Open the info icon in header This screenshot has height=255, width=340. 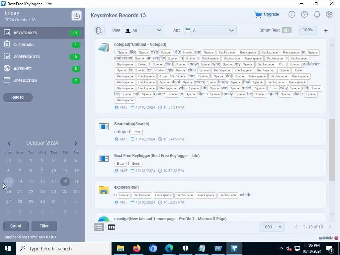[292, 15]
